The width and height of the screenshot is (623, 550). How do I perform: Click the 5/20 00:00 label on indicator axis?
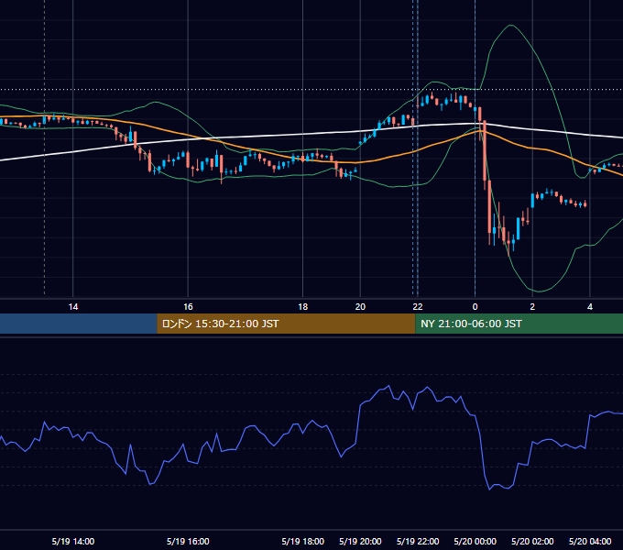[475, 541]
